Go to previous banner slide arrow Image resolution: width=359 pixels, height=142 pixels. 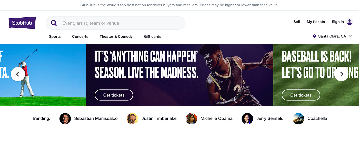(x=18, y=74)
